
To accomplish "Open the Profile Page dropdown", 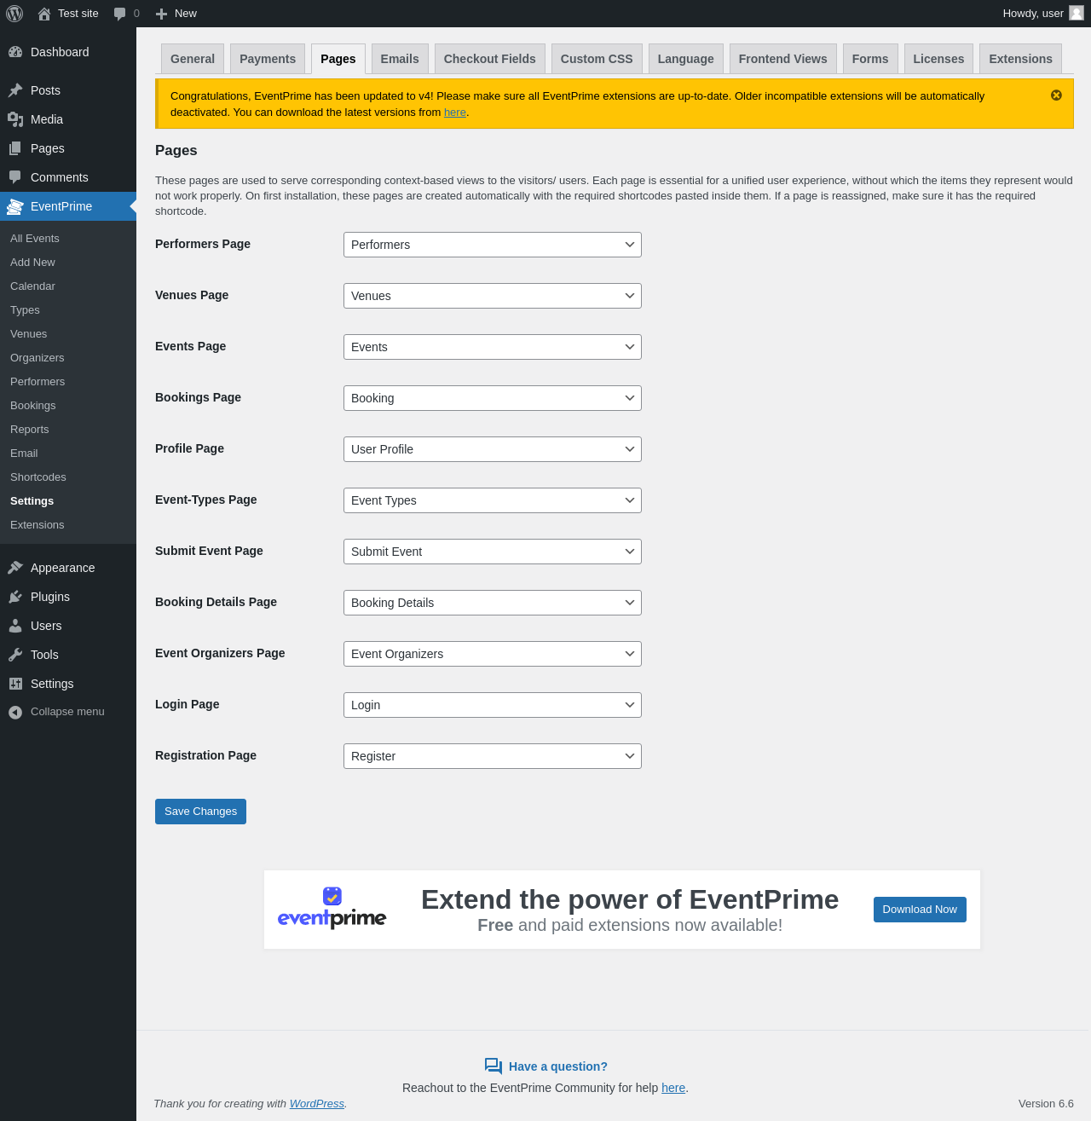I will [x=493, y=449].
